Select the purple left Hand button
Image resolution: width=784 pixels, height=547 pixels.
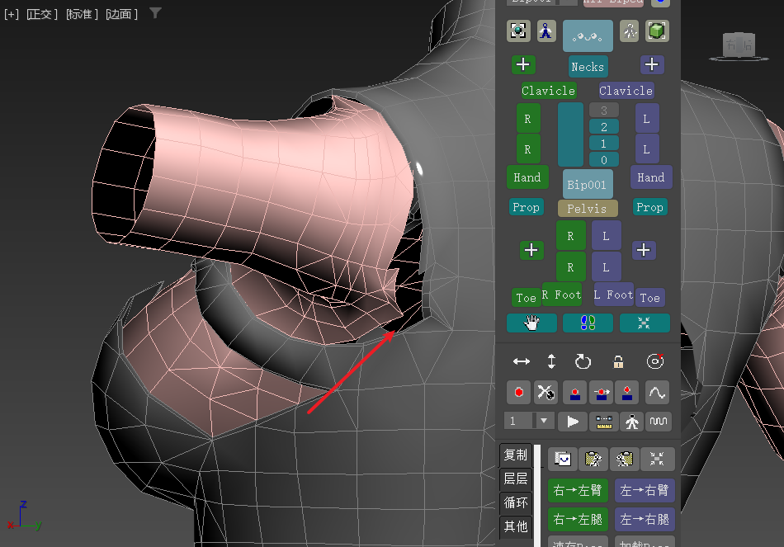tap(651, 177)
